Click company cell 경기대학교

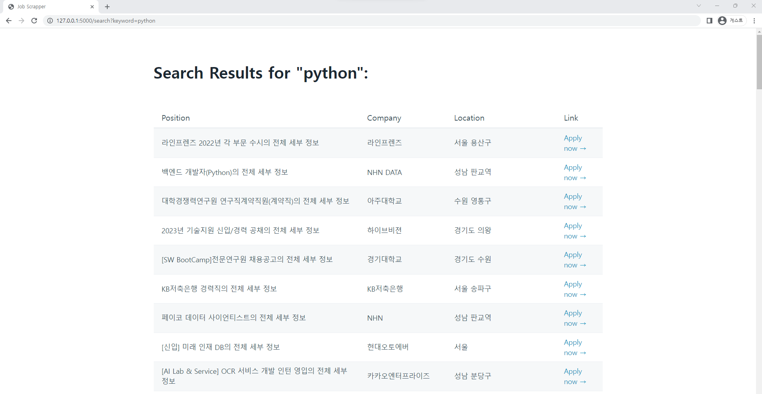pos(384,259)
